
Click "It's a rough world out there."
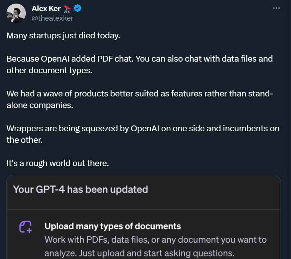point(58,163)
